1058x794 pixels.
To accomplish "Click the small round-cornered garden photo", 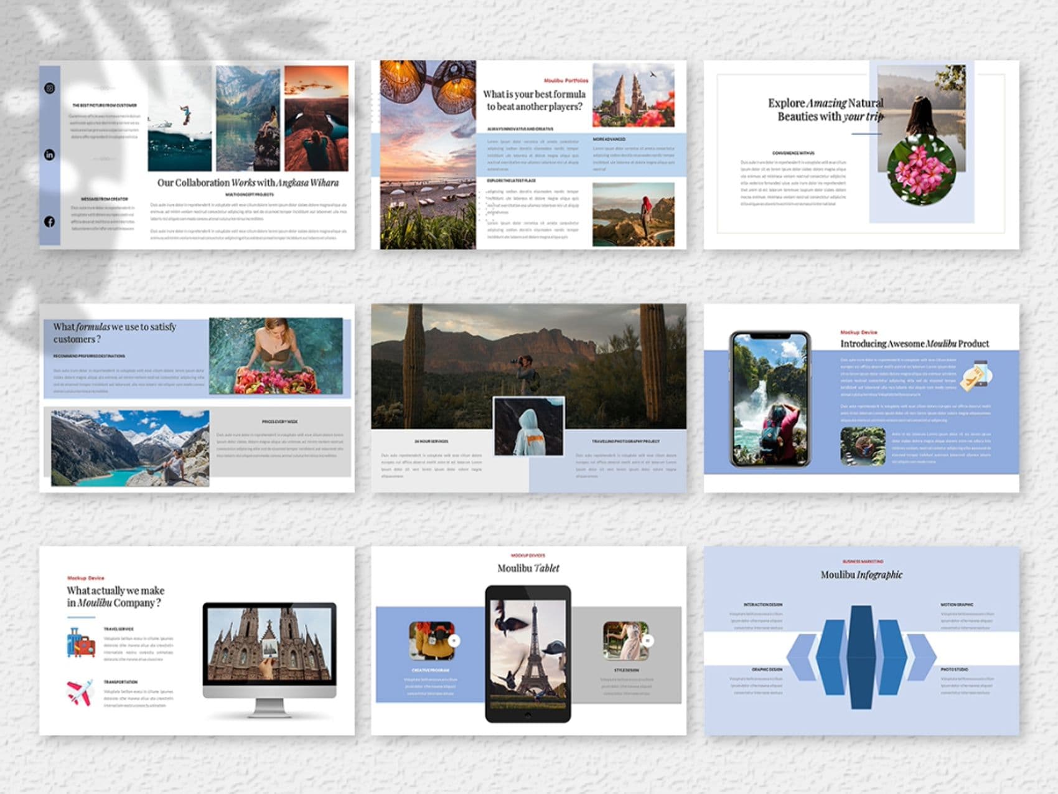I will pyautogui.click(x=863, y=446).
